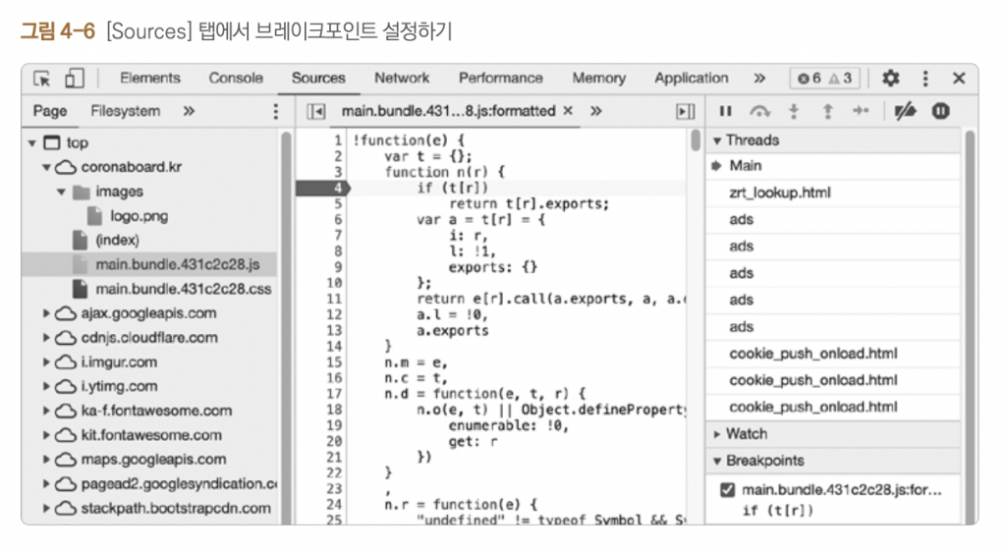The image size is (1006, 551).
Task: Select the Filesystem navigator tab
Action: tap(125, 112)
